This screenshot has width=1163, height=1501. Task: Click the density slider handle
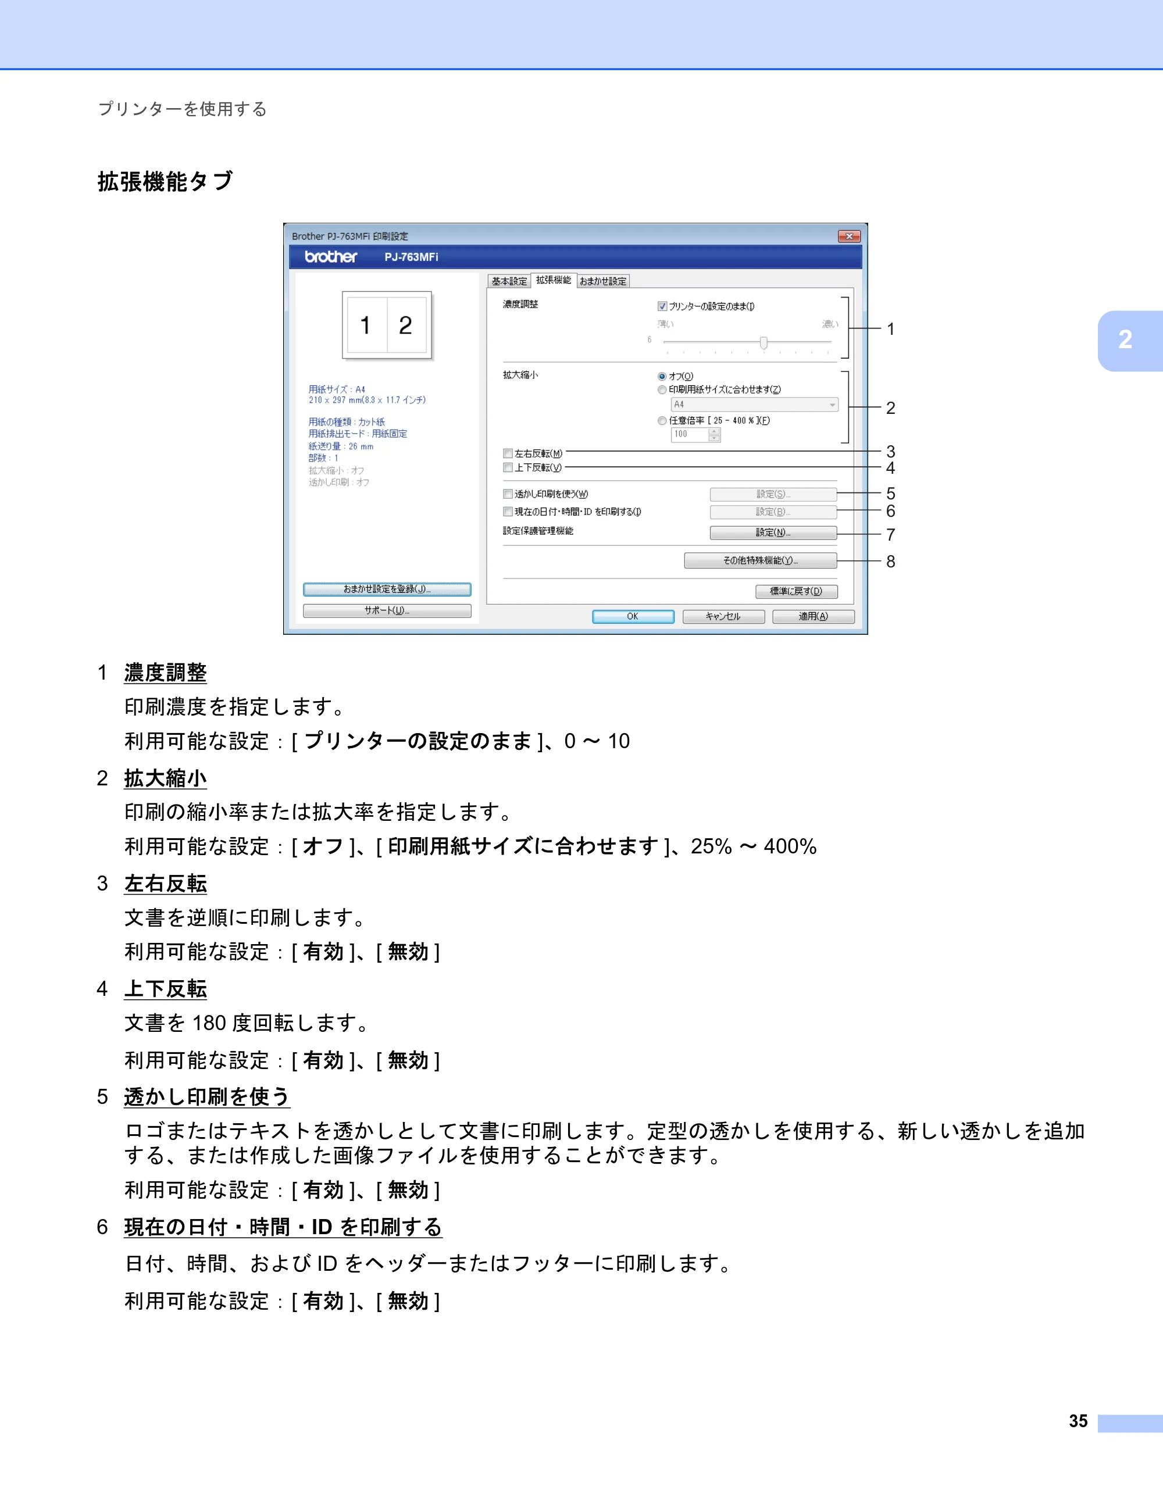coord(764,342)
